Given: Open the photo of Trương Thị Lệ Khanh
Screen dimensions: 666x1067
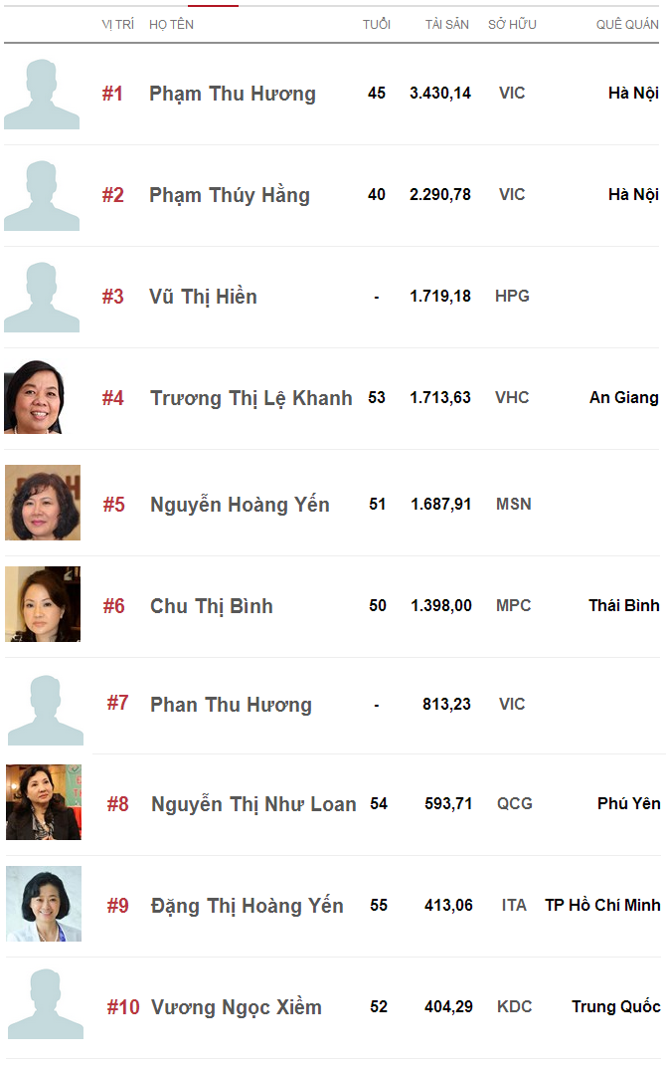Looking at the screenshot, I should pyautogui.click(x=34, y=397).
